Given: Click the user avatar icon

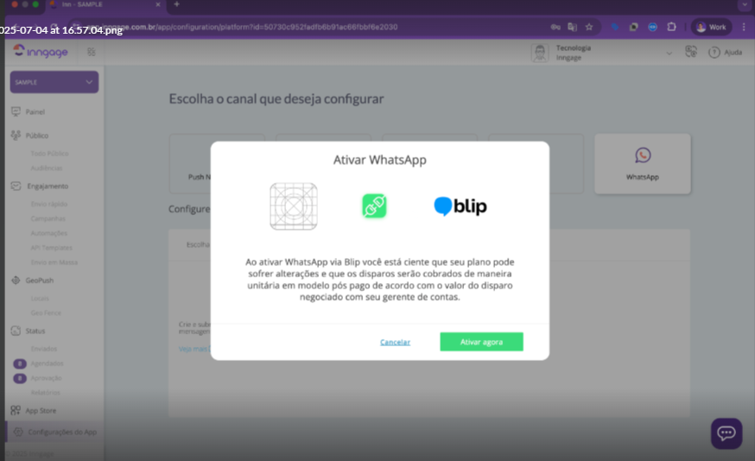Looking at the screenshot, I should point(540,53).
